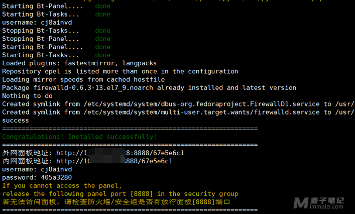
Task: Click the green Congratulations installed successfully message
Action: pyautogui.click(x=79, y=137)
